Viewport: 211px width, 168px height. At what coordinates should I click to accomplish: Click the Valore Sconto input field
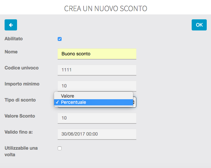[97, 118]
